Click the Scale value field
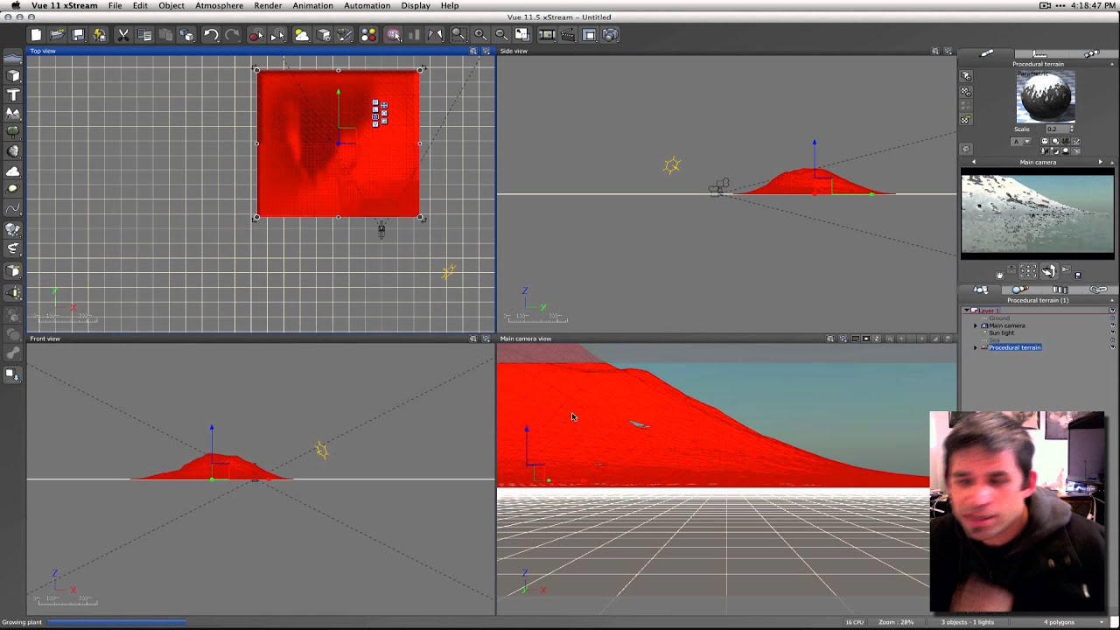1120x630 pixels. point(1057,129)
